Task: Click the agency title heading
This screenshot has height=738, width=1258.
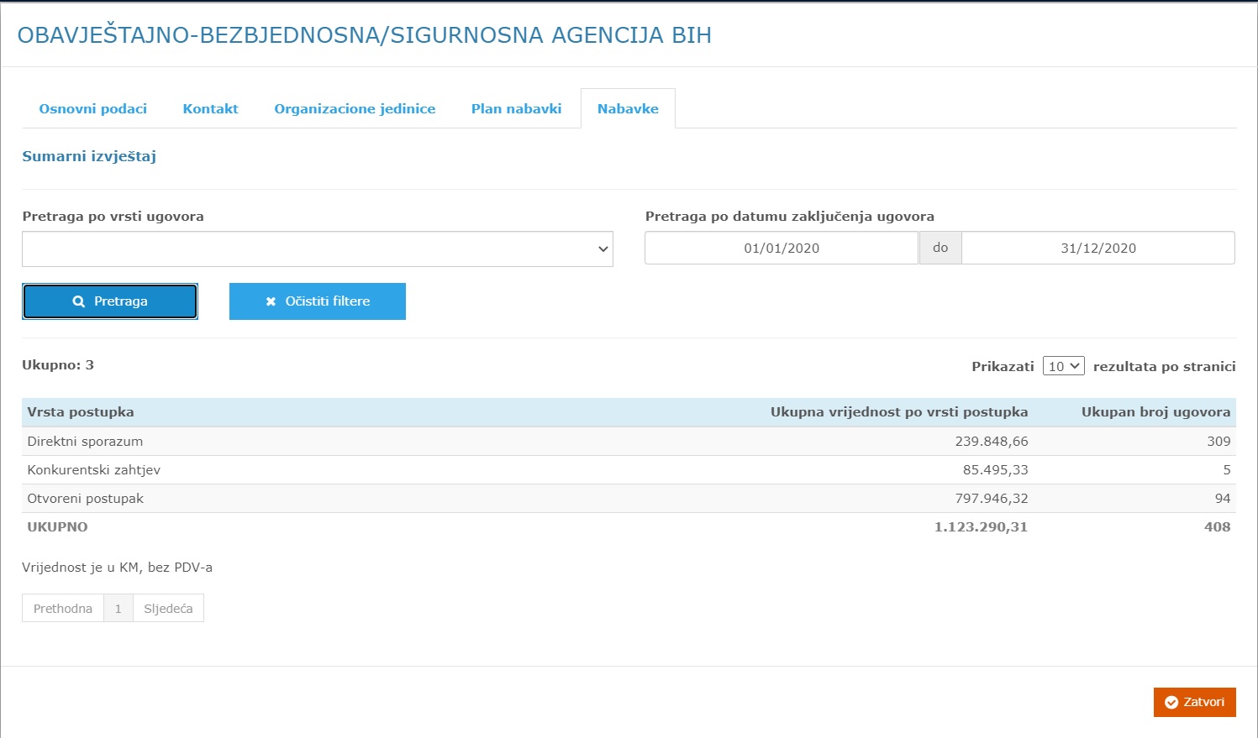Action: pyautogui.click(x=365, y=35)
